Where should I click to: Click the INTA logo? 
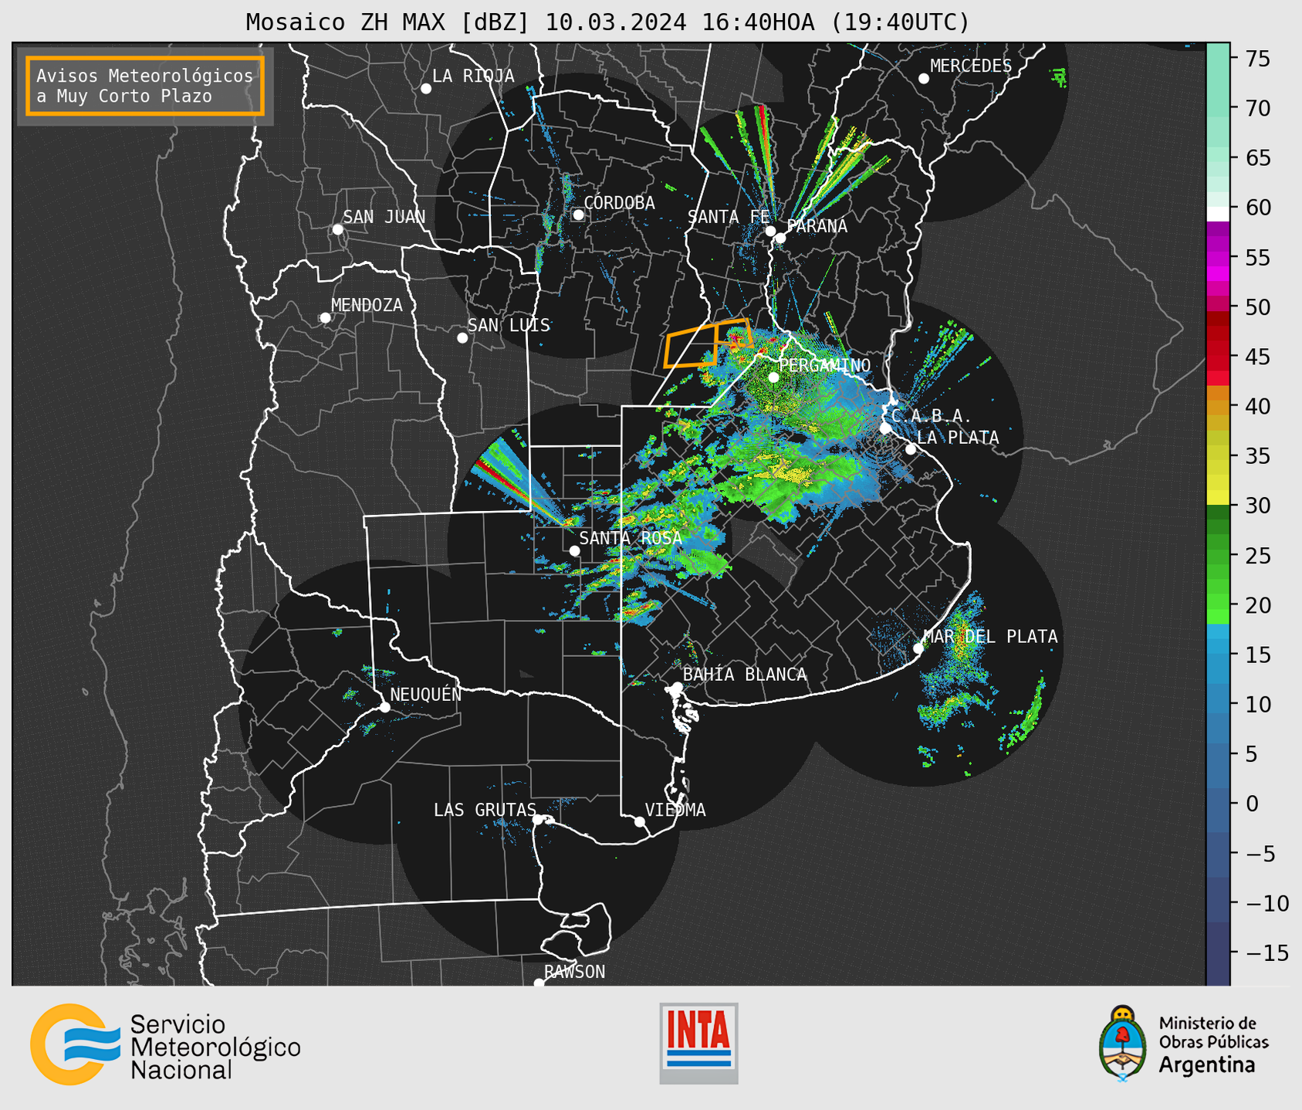tap(698, 1043)
